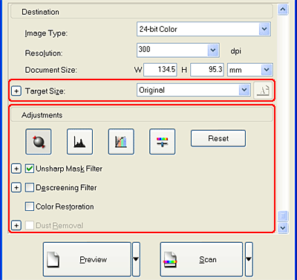The height and width of the screenshot is (280, 297).
Task: Open the Target Size Original dropdown
Action: coord(244,90)
